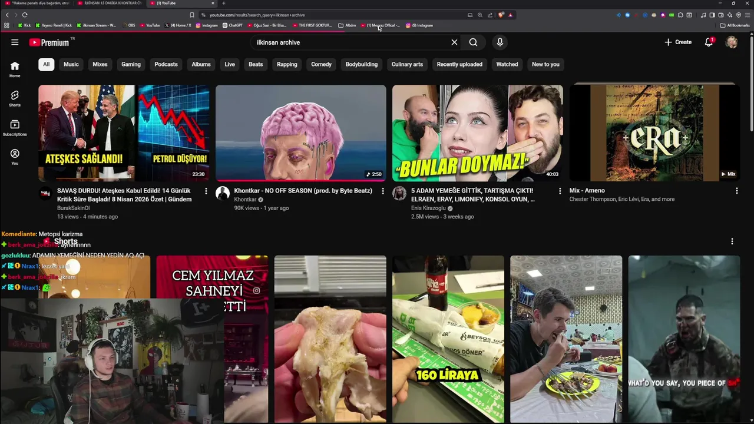
Task: Open the BUNLAR DOYMAZ video thumbnail
Action: [478, 132]
